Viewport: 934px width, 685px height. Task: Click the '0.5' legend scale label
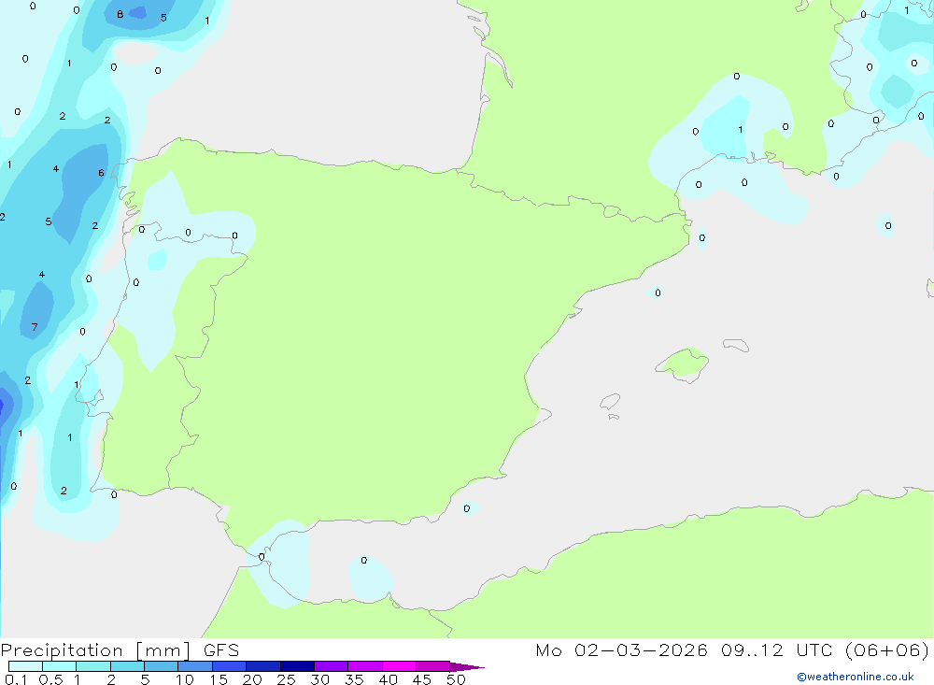point(50,679)
